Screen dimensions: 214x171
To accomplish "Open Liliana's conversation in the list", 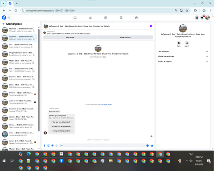I will (x=19, y=126).
